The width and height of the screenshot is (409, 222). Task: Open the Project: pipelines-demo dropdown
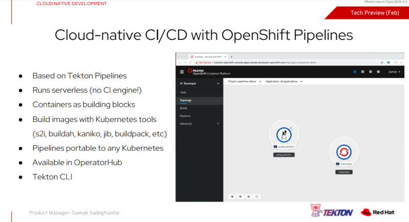244,82
